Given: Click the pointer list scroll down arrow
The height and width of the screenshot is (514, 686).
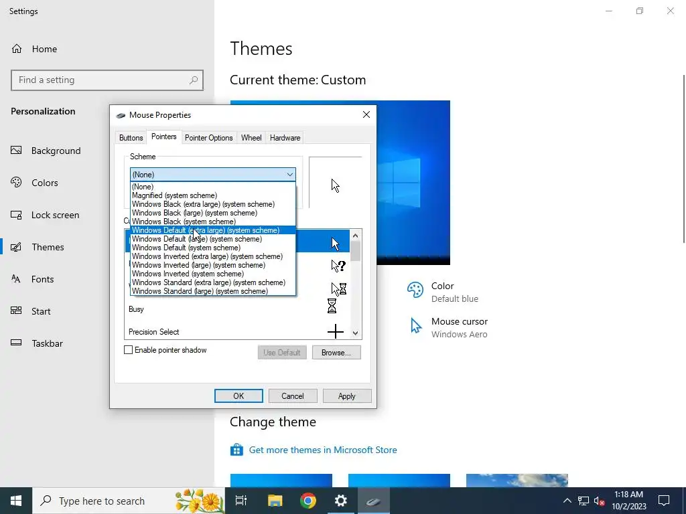Looking at the screenshot, I should 355,333.
